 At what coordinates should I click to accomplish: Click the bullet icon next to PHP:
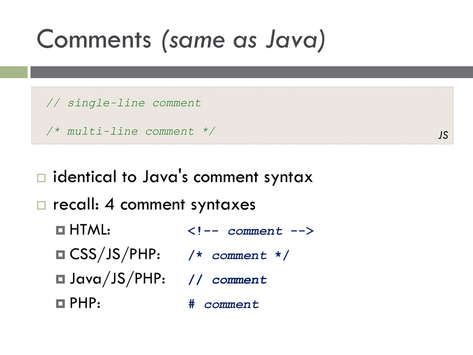[x=61, y=303]
